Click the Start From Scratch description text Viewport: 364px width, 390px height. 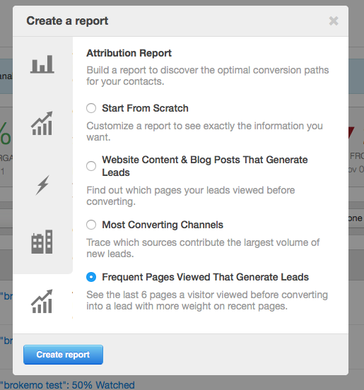tap(204, 131)
